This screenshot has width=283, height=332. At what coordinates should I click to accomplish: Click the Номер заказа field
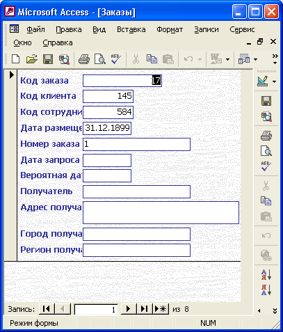(136, 144)
